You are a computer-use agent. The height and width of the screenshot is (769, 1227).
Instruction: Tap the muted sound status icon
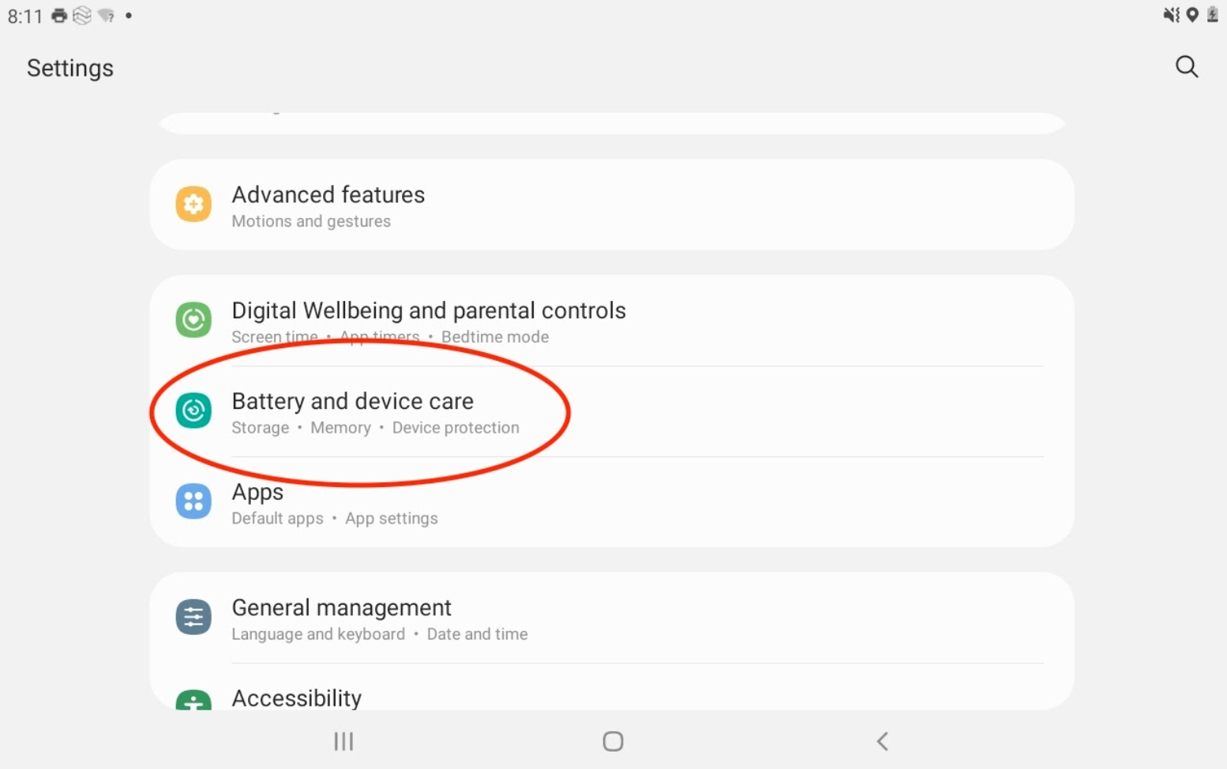click(x=1171, y=14)
